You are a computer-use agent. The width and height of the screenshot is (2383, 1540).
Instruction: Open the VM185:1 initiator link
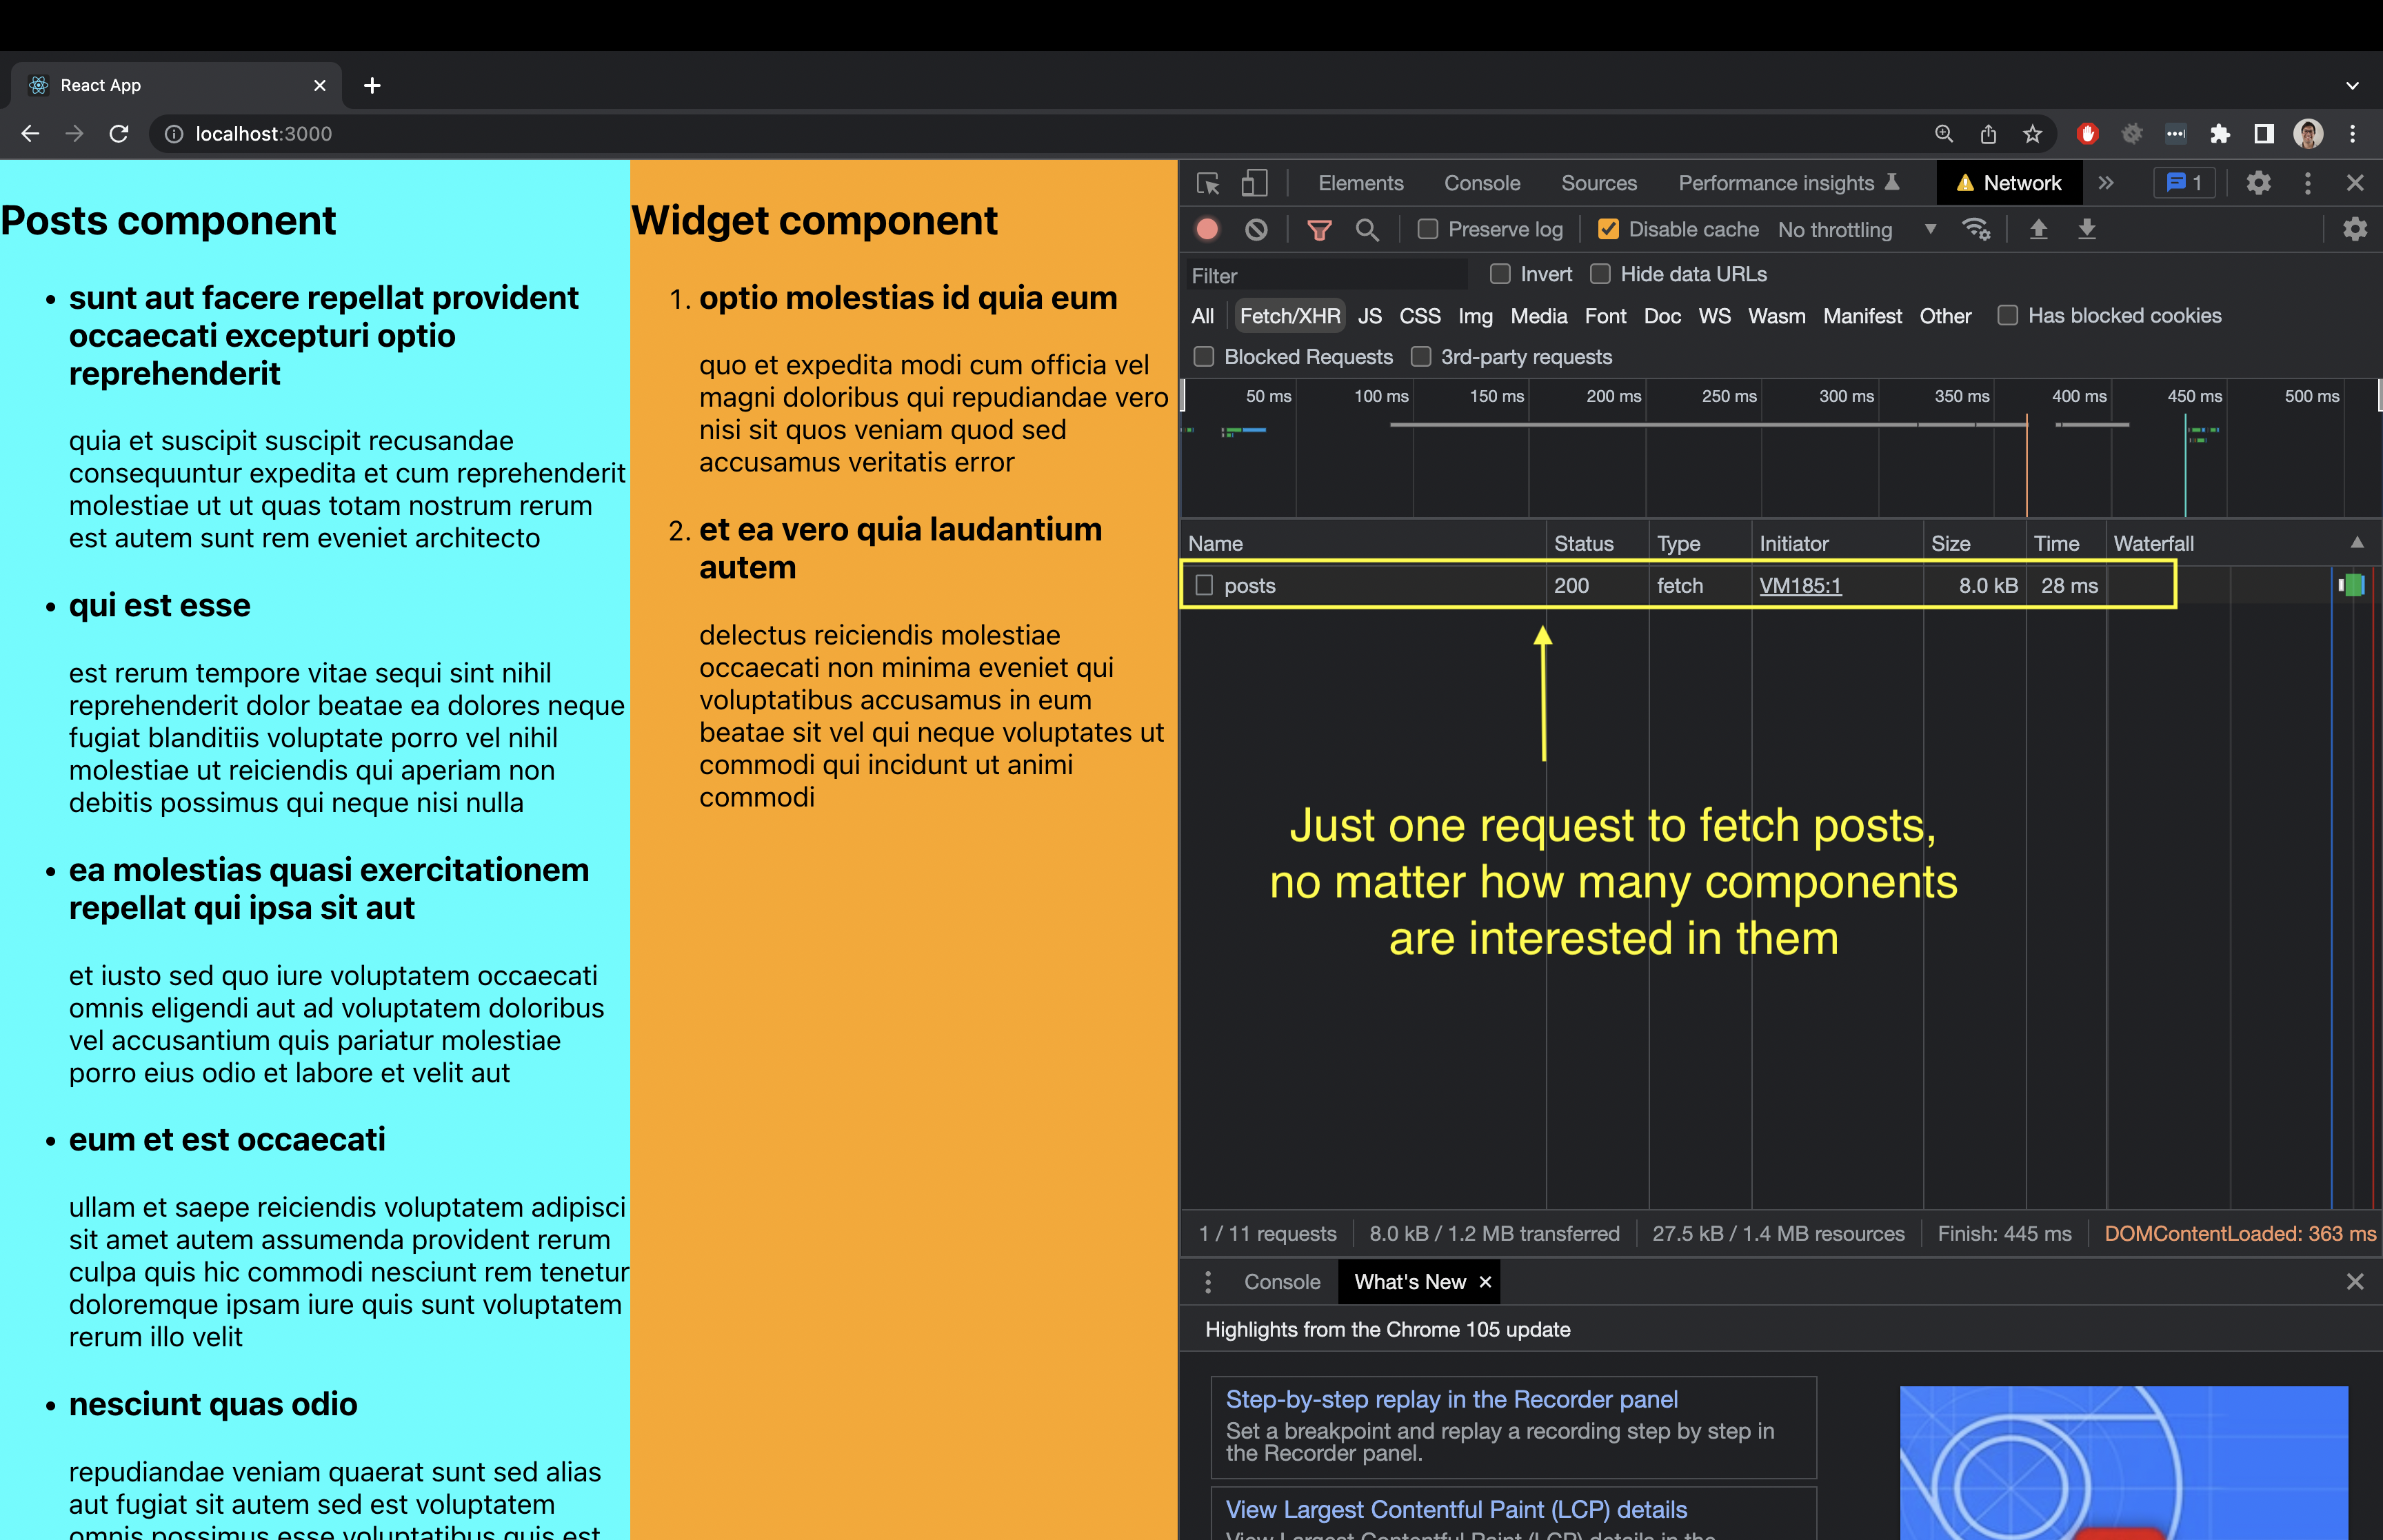(1800, 586)
